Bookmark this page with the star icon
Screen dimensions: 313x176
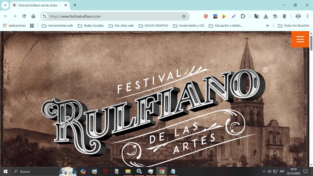click(x=184, y=17)
